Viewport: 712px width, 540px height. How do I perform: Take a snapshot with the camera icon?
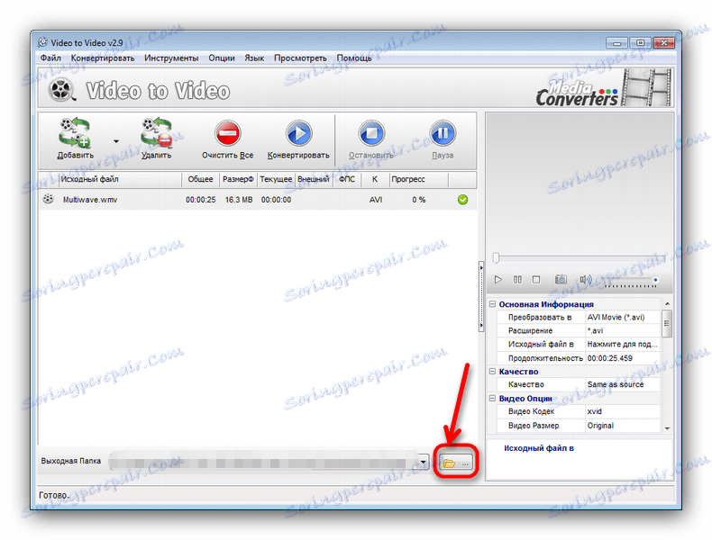pyautogui.click(x=561, y=279)
